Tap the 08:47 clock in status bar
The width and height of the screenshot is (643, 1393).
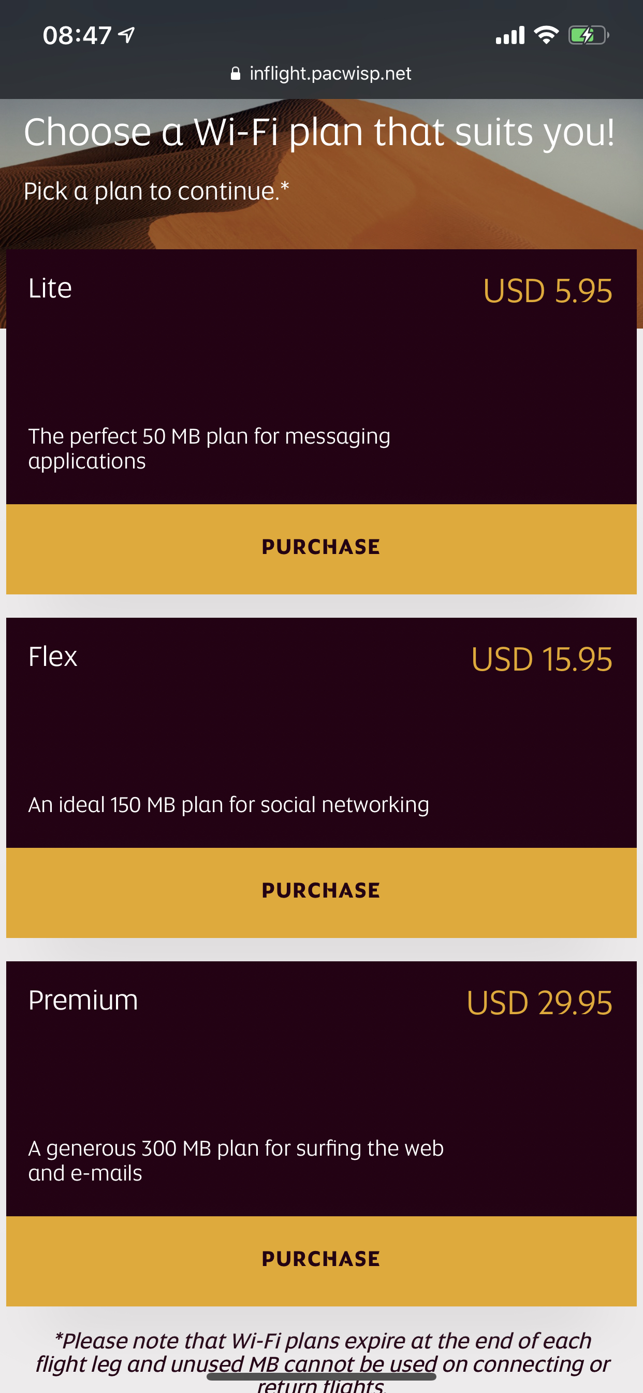pyautogui.click(x=77, y=35)
